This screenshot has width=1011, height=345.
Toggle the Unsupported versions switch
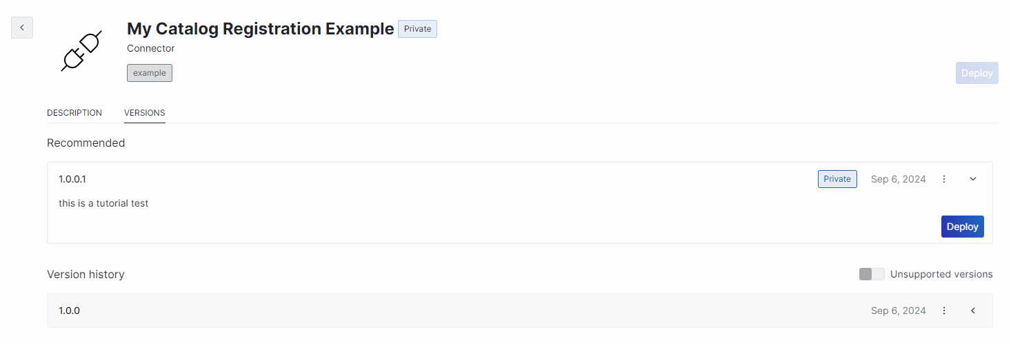pos(872,274)
